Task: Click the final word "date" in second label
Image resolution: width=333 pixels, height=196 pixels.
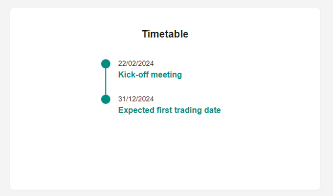Action: tap(212, 110)
